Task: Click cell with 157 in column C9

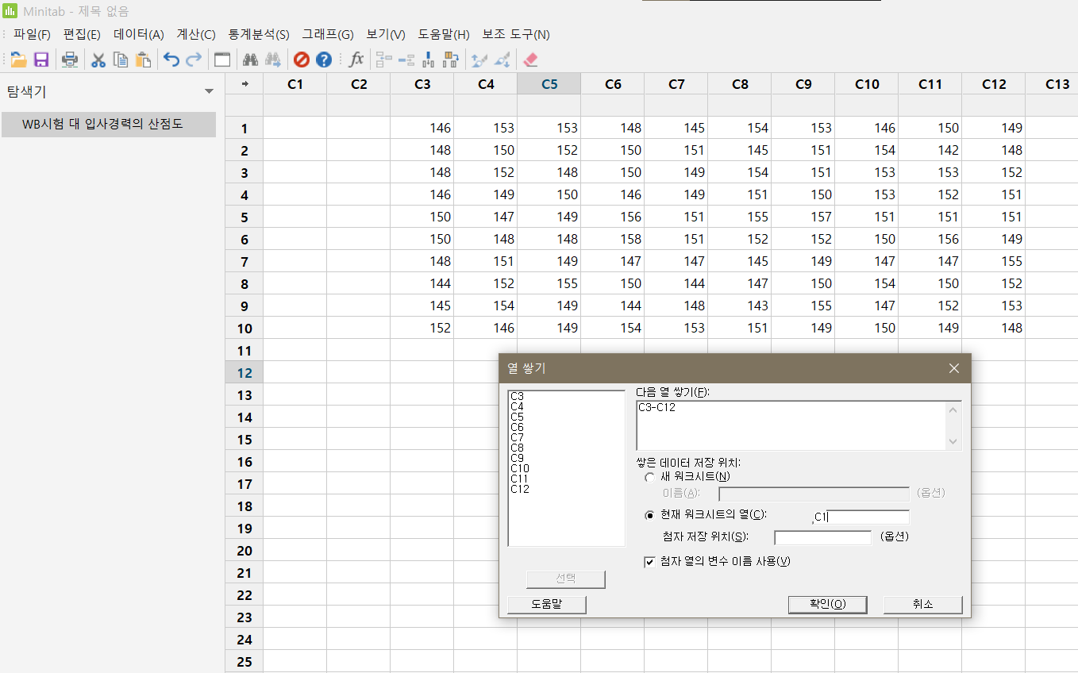Action: point(803,217)
